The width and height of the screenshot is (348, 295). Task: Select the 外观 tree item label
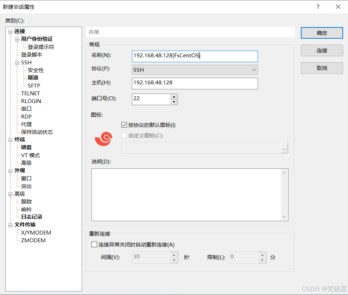[x=20, y=170]
